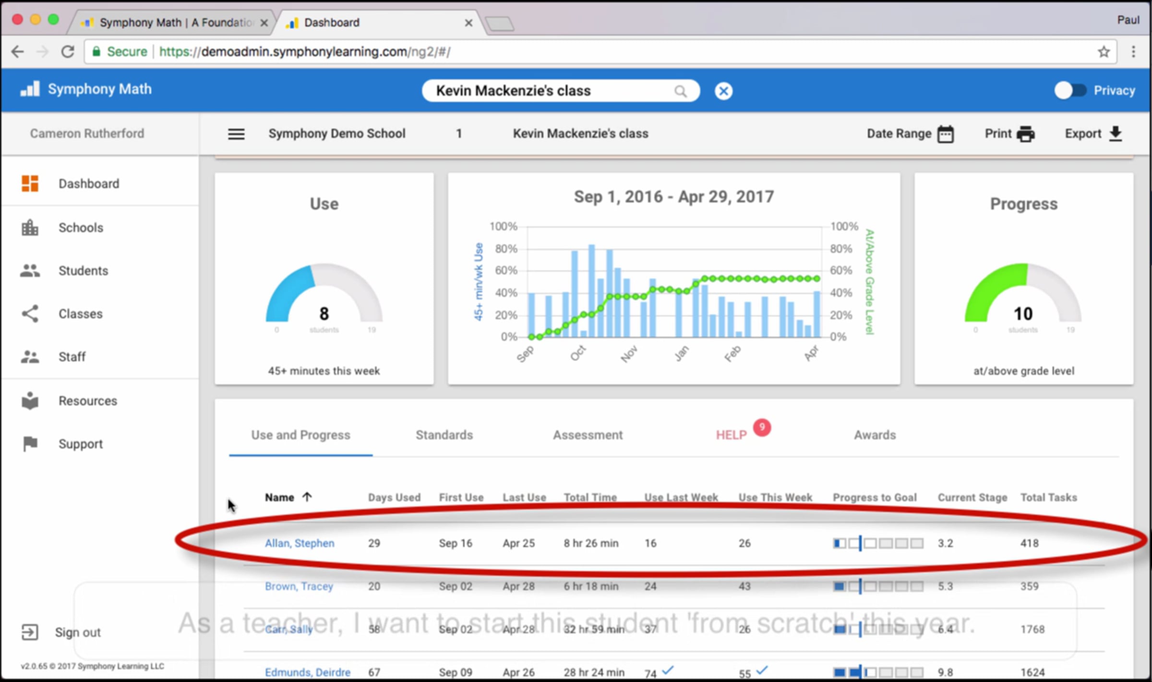1152x682 pixels.
Task: Click the Export download icon
Action: pyautogui.click(x=1116, y=134)
